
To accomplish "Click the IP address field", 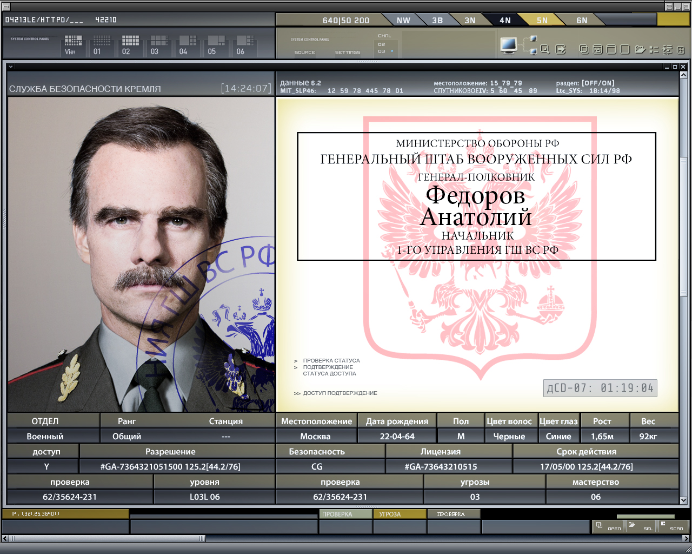I will [65, 514].
